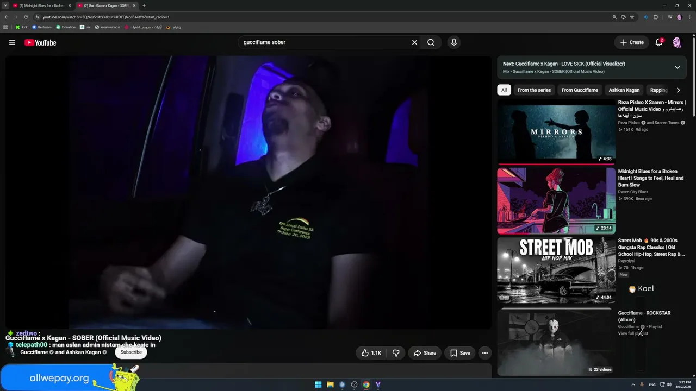Select the Rapping filter chip
The height and width of the screenshot is (391, 696).
pyautogui.click(x=658, y=90)
